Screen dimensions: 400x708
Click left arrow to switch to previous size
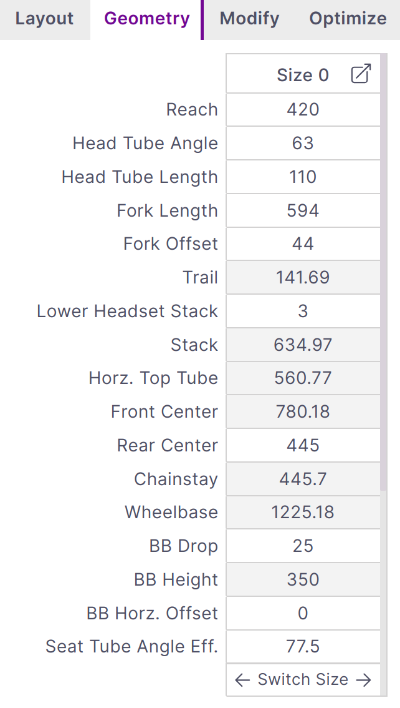[x=242, y=680]
